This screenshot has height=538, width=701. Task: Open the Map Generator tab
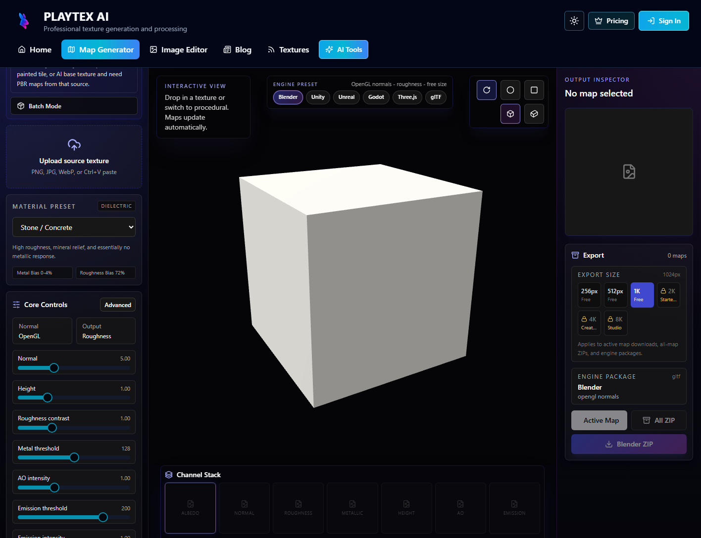click(100, 49)
